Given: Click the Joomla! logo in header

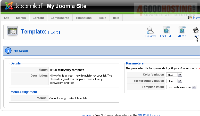Looking at the screenshot, I should point(24,6).
